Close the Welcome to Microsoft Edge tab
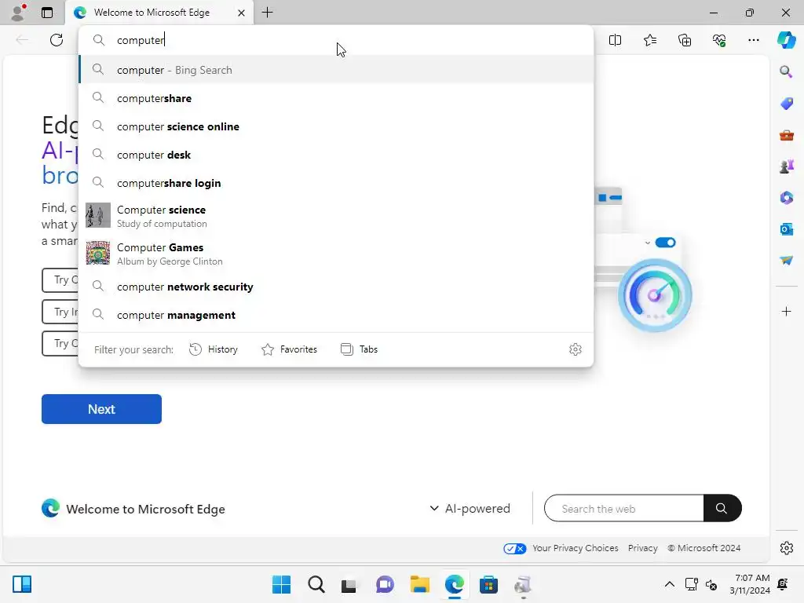 tap(241, 13)
